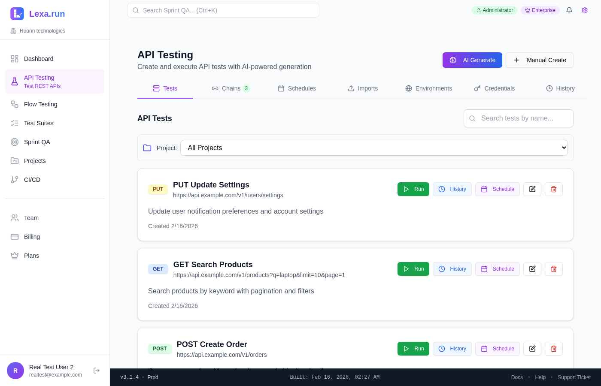Switch to the Chains tab

231,88
